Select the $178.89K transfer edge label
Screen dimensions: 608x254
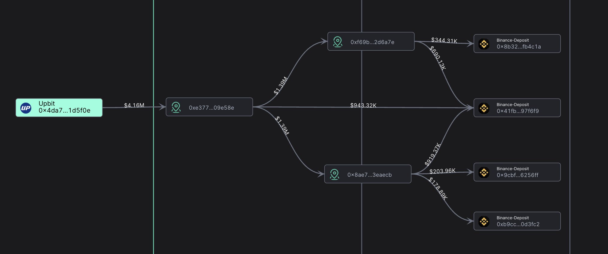coord(438,188)
